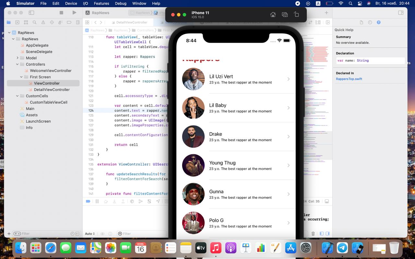Open the Source Control navigator
The image size is (415, 259).
(x=17, y=22)
